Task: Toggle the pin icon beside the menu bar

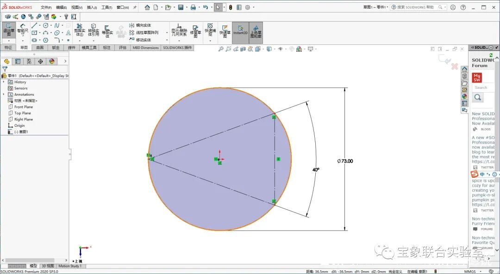Action: pyautogui.click(x=135, y=7)
